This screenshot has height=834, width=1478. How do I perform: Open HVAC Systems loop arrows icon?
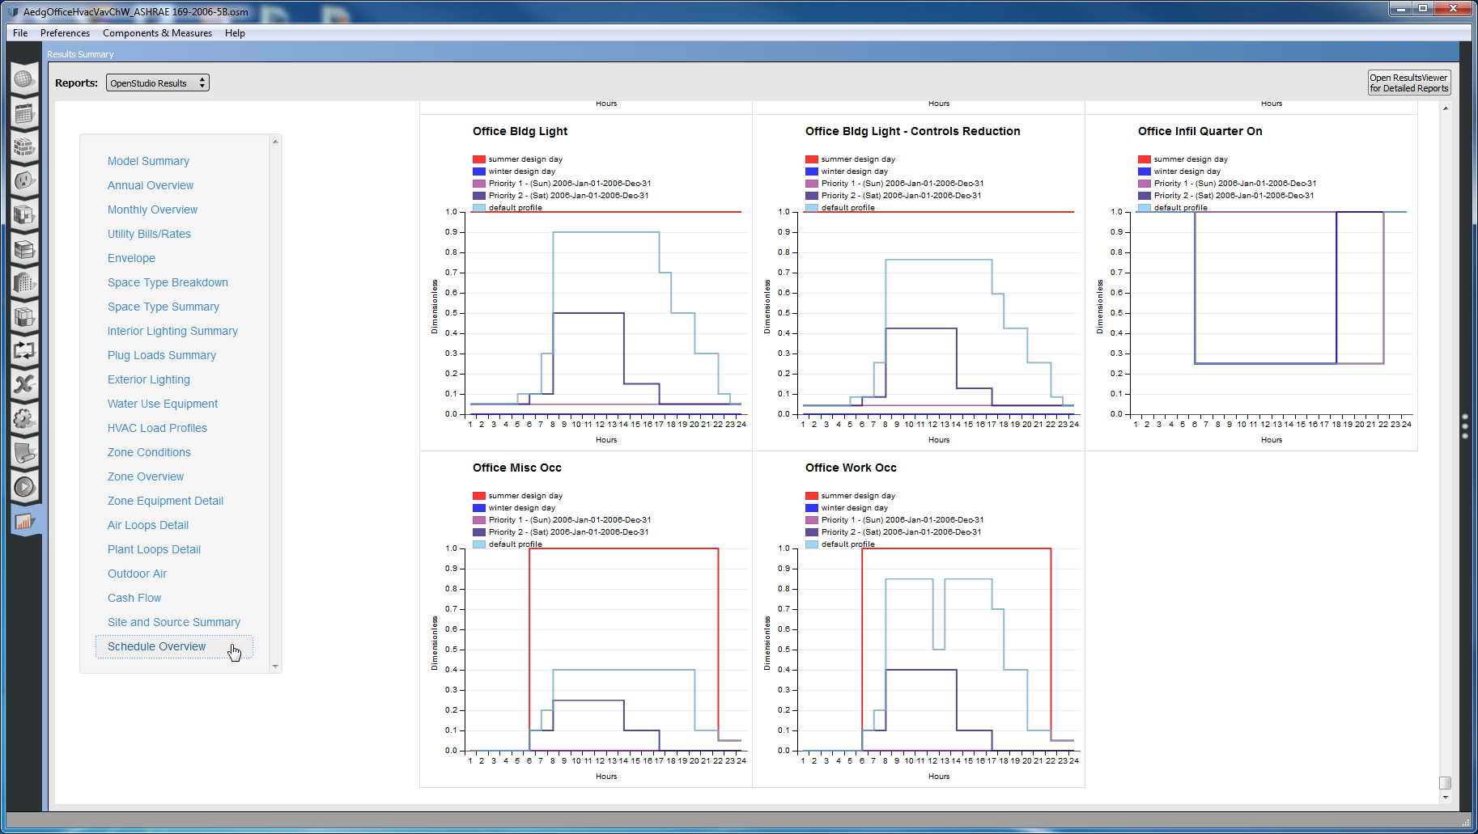[24, 350]
